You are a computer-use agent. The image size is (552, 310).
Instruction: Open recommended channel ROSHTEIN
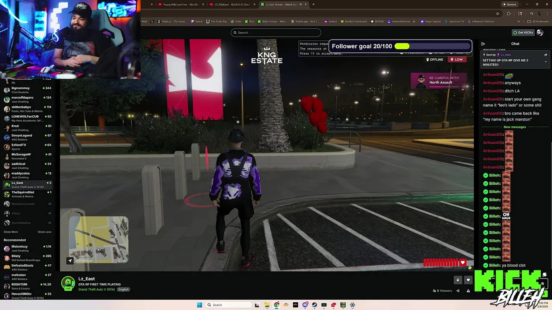(x=28, y=286)
